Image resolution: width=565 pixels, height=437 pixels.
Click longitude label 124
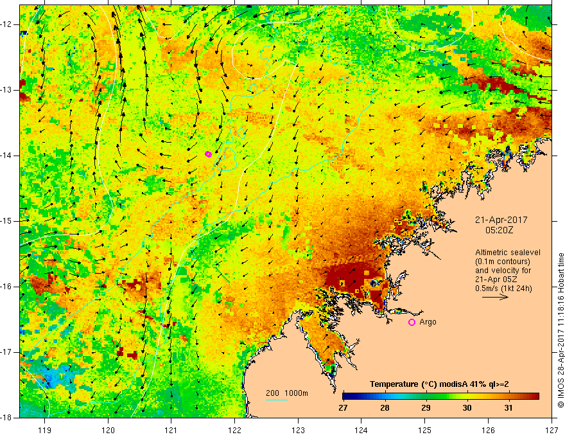click(361, 430)
